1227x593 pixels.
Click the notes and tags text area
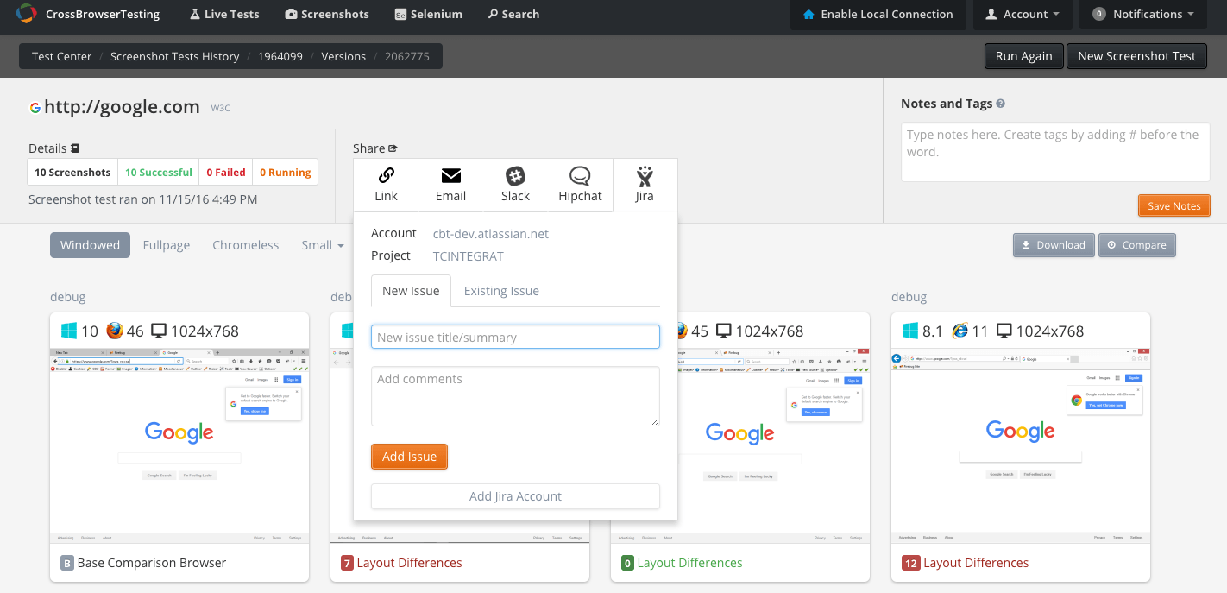(1055, 152)
